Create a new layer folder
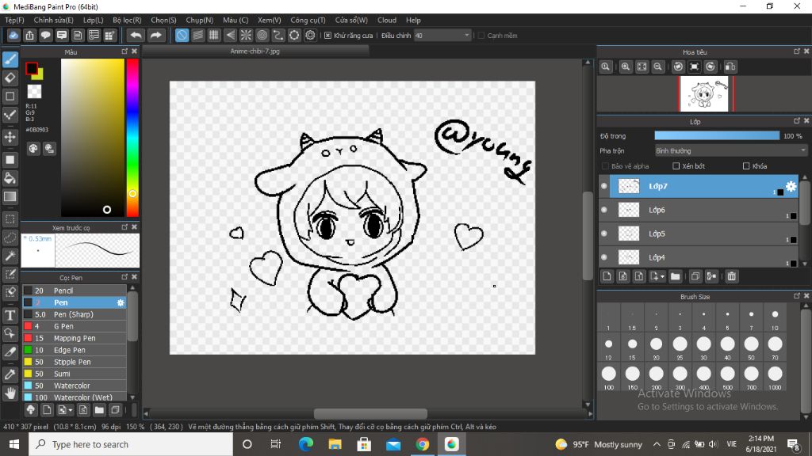This screenshot has height=456, width=812. pyautogui.click(x=676, y=276)
